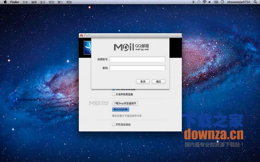Click the 邮箱帐号 input field
The image size is (260, 162).
tap(137, 59)
